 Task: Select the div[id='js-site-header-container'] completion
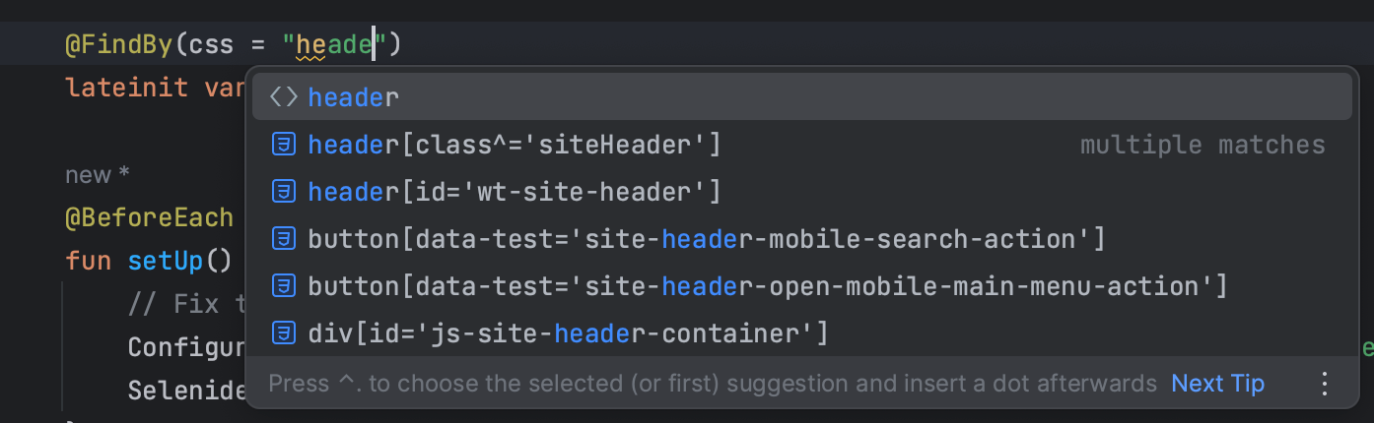click(568, 333)
